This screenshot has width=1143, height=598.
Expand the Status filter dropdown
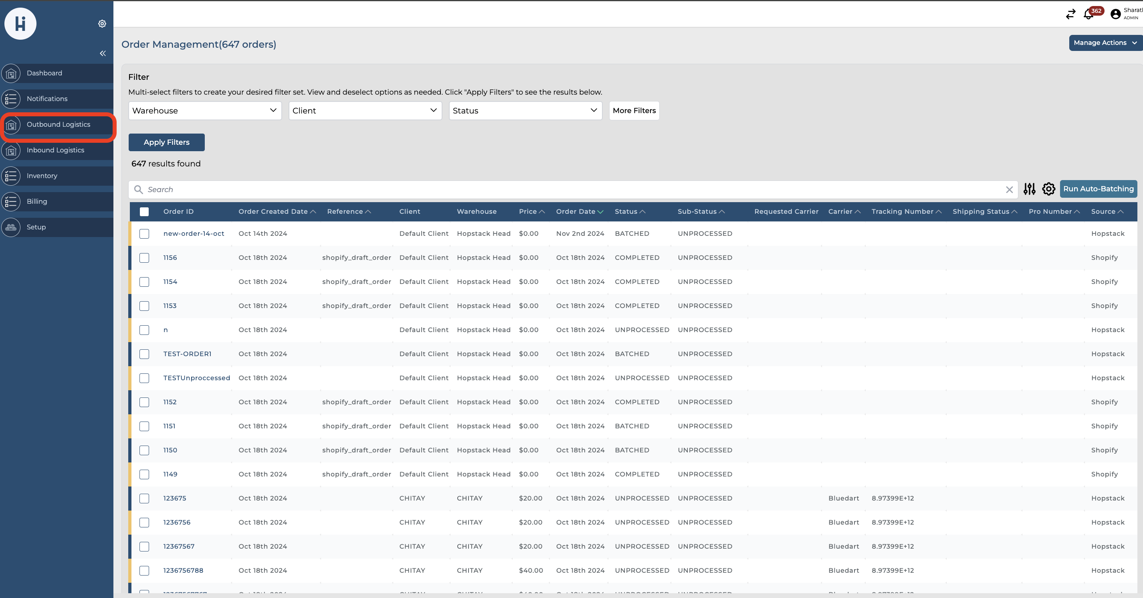point(525,111)
